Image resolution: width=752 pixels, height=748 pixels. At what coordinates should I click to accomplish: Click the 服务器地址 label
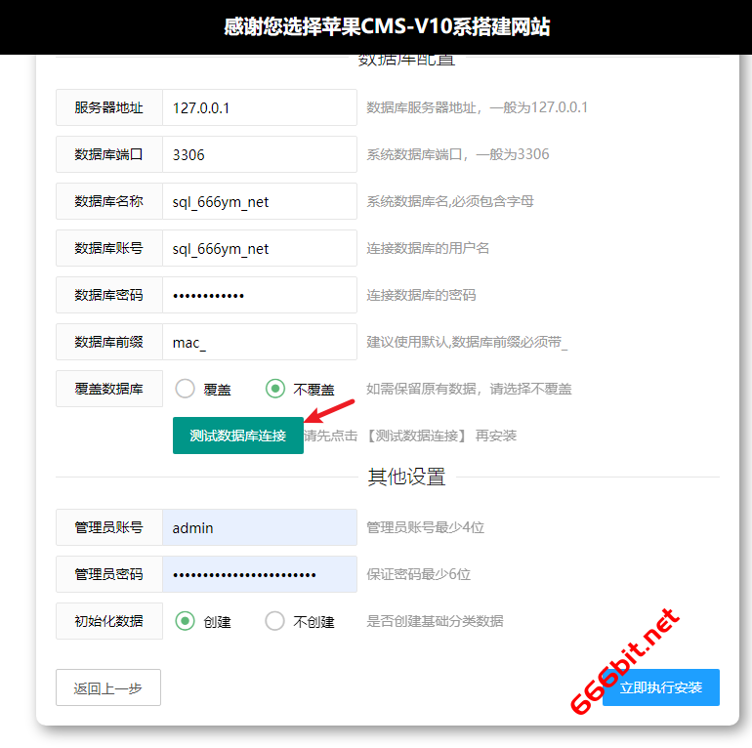point(108,107)
